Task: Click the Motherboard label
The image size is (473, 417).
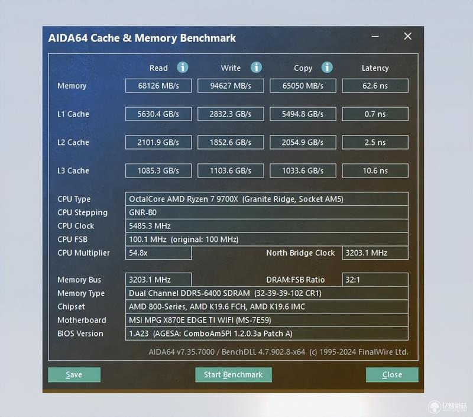Action: [x=82, y=320]
